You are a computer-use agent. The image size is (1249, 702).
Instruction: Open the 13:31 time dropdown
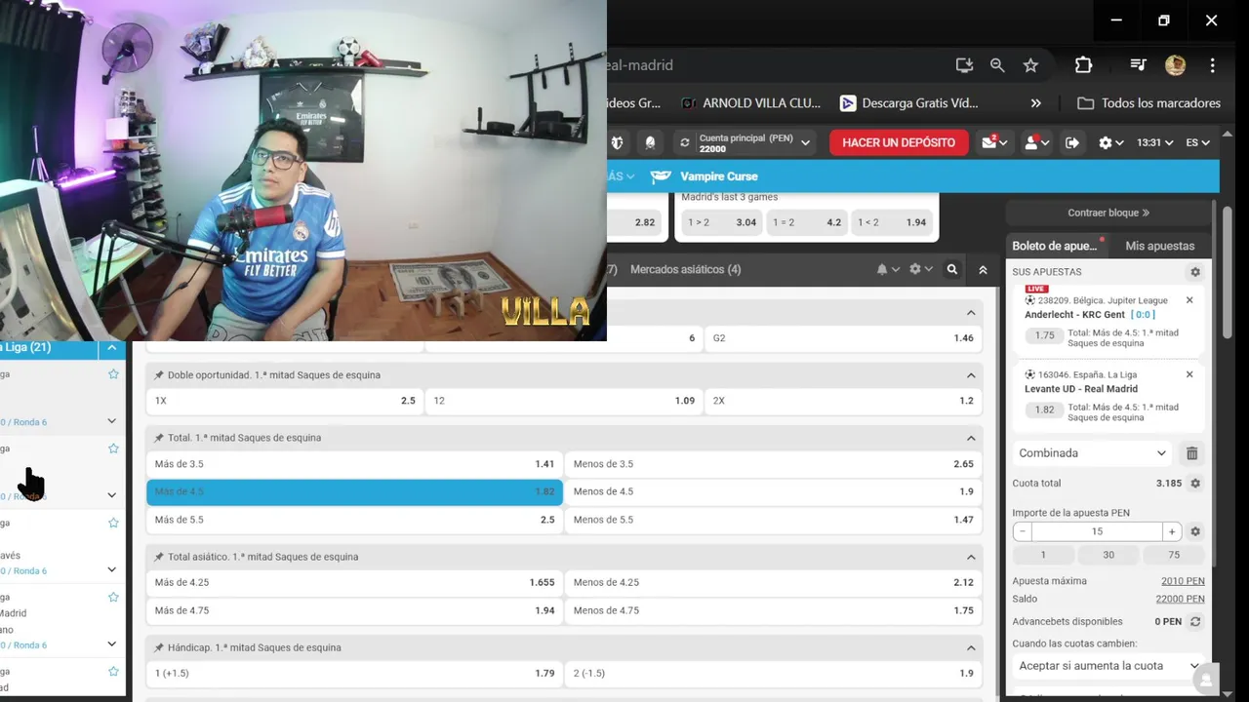tap(1154, 142)
